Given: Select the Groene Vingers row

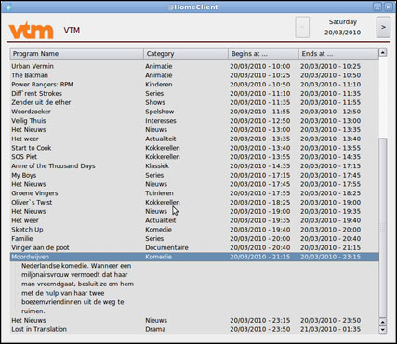Looking at the screenshot, I should pos(194,193).
